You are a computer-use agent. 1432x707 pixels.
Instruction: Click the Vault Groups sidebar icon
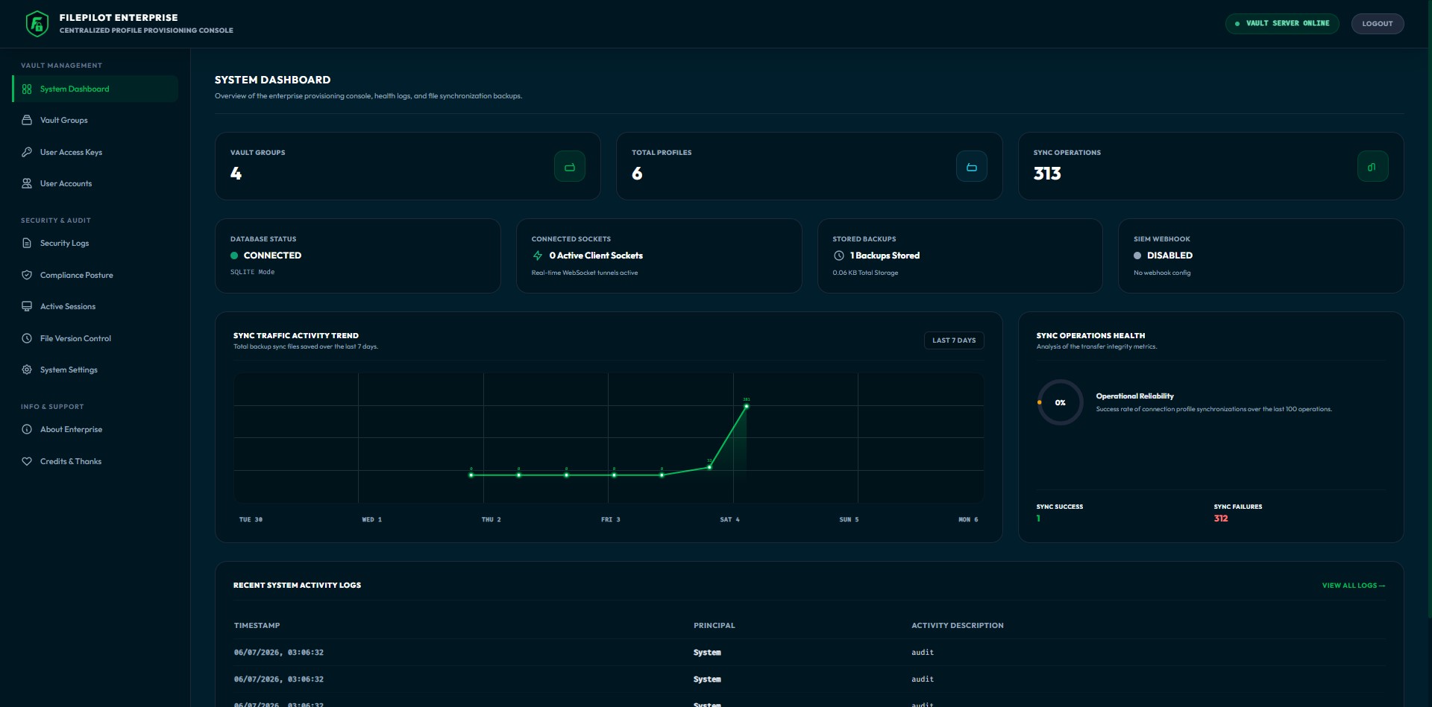27,120
